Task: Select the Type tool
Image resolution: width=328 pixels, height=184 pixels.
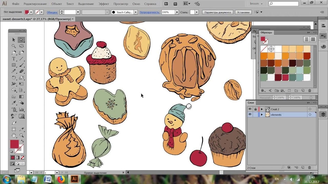Action: click(x=14, y=59)
